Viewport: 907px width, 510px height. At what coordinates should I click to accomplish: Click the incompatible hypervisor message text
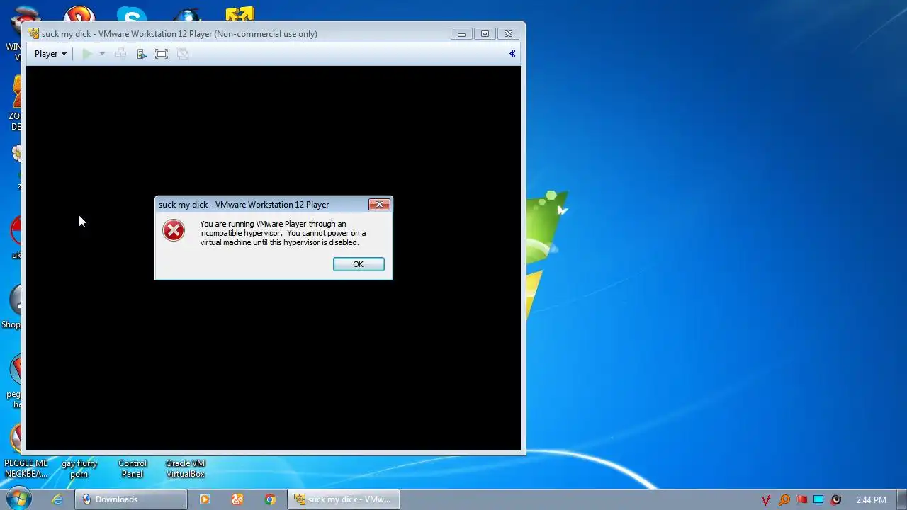point(283,233)
